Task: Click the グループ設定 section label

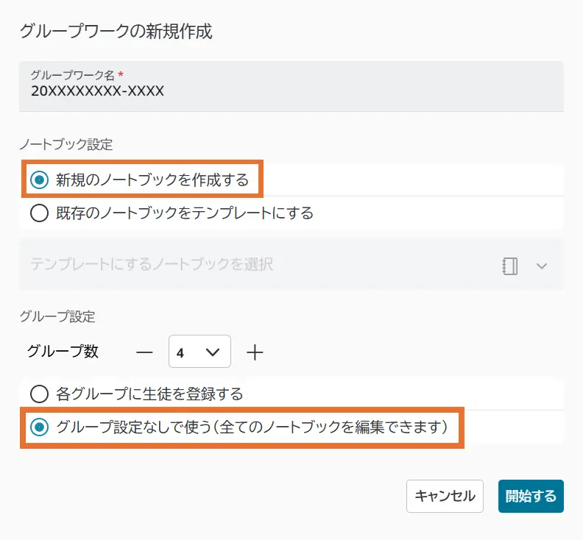Action: point(57,316)
